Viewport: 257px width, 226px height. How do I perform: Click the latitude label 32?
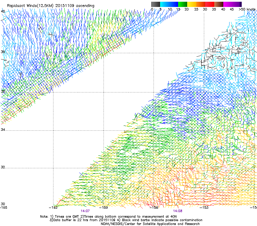pos(3,167)
